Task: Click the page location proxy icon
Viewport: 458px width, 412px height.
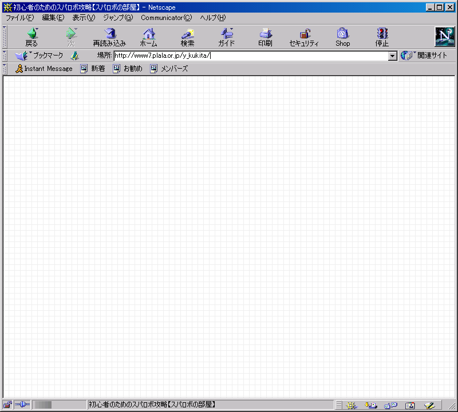Action: pyautogui.click(x=75, y=56)
